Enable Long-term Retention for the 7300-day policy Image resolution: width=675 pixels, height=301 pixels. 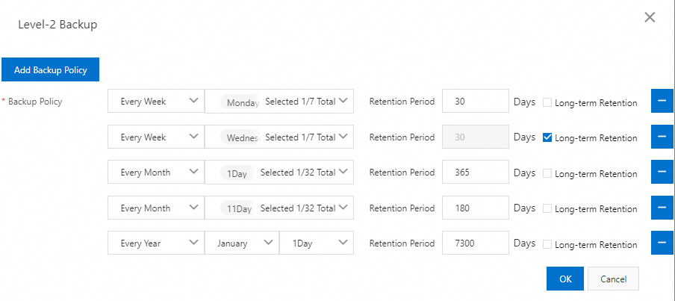coord(547,244)
